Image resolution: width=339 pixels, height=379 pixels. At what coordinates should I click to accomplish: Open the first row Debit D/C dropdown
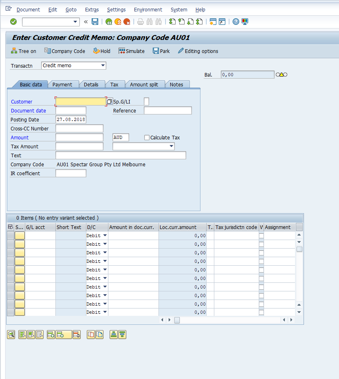pos(105,236)
